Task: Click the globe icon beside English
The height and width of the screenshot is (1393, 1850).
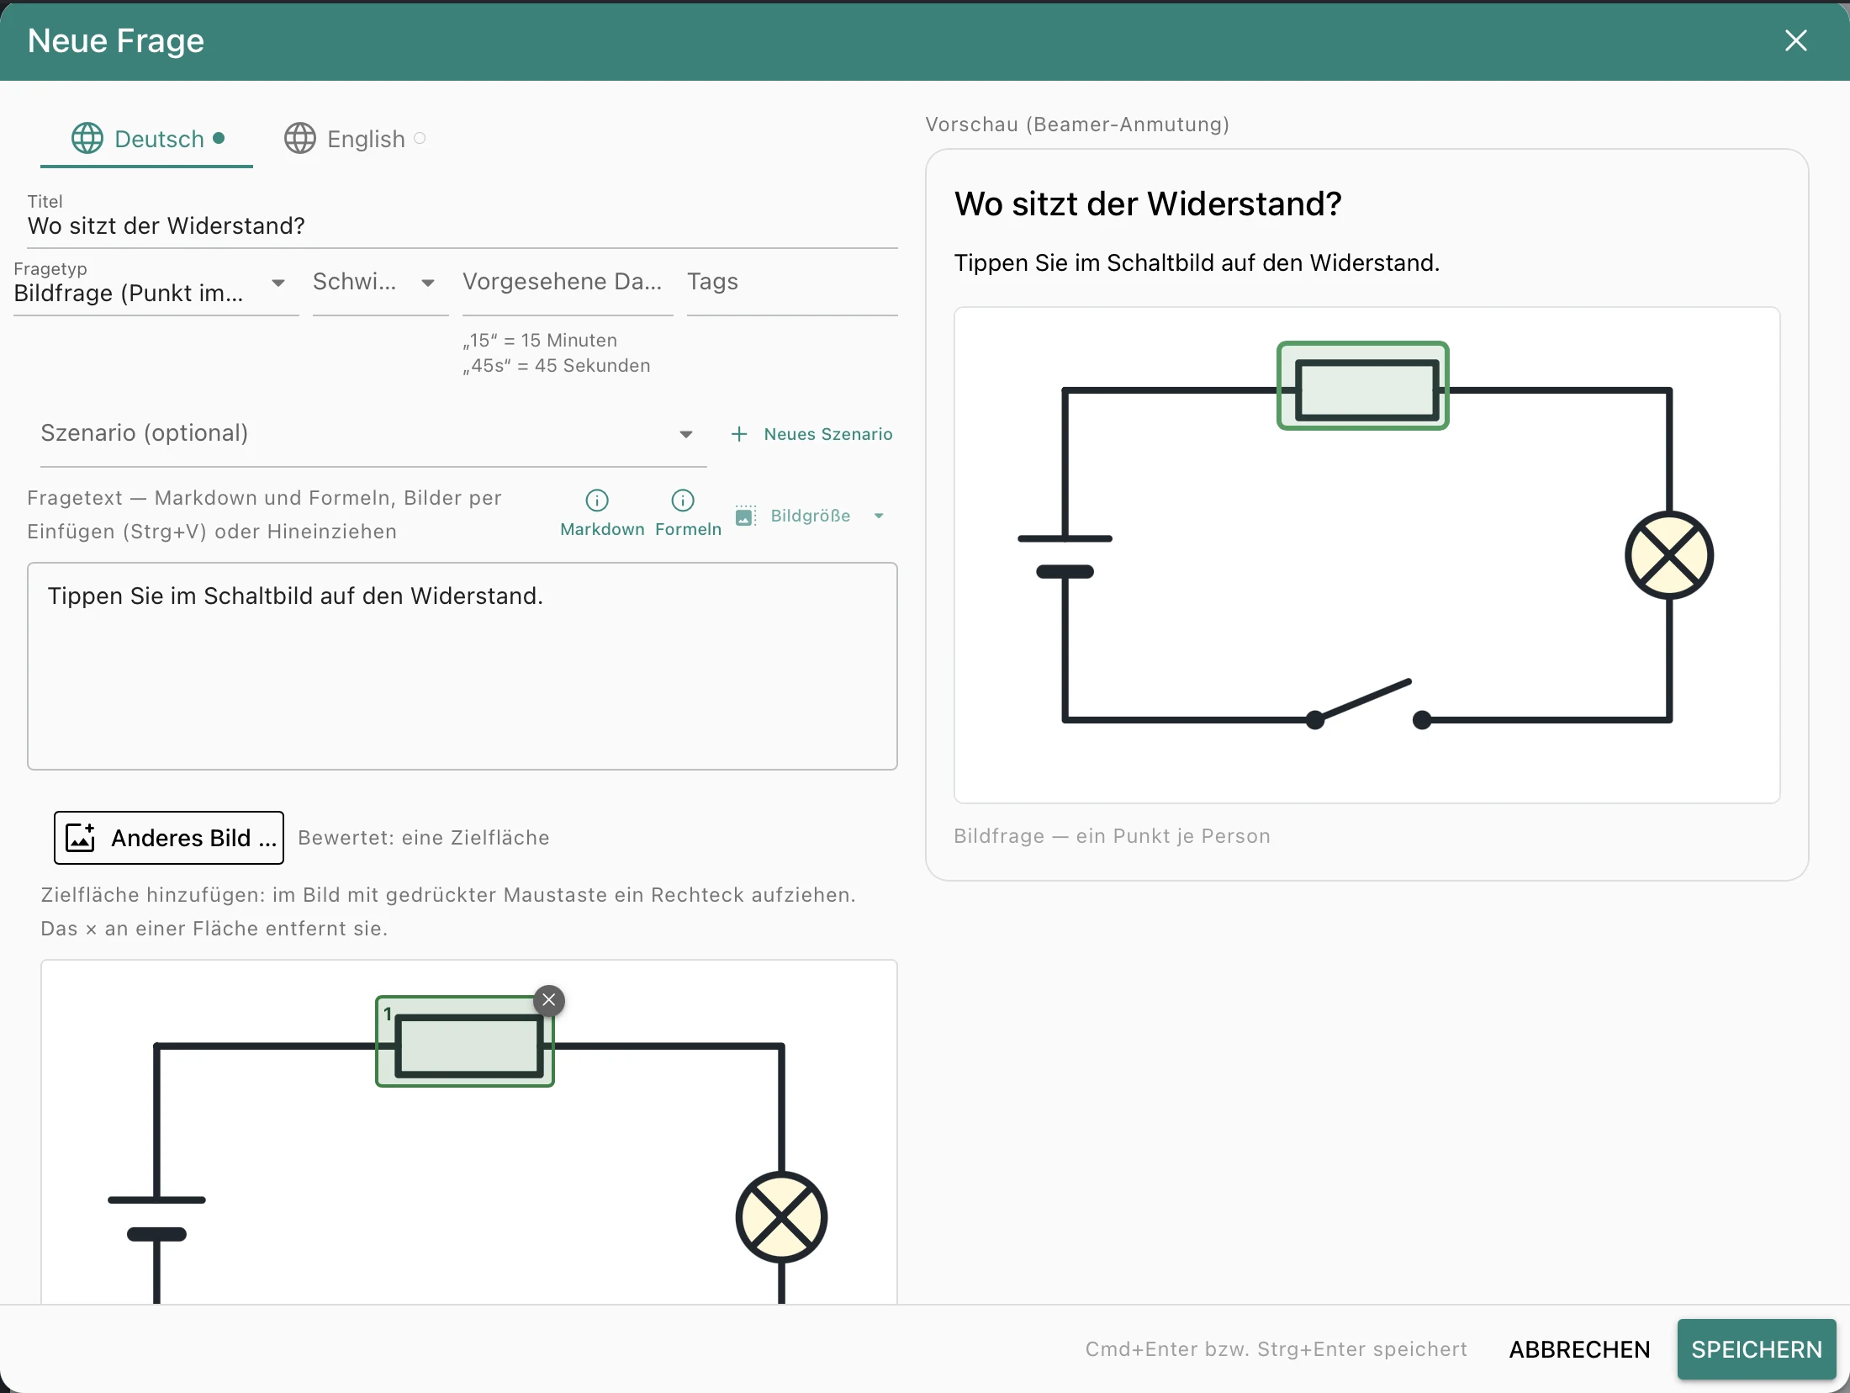Action: pyautogui.click(x=300, y=139)
